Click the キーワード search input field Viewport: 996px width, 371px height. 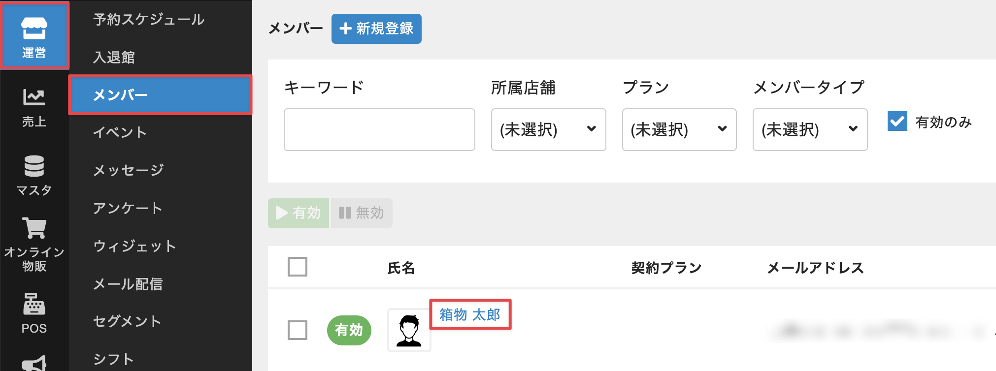click(379, 129)
